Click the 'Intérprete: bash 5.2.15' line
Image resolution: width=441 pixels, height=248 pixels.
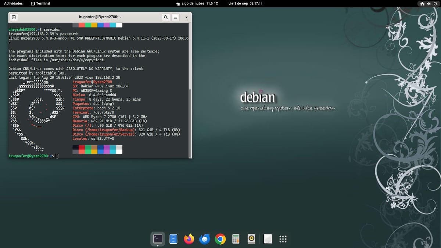pos(97,108)
